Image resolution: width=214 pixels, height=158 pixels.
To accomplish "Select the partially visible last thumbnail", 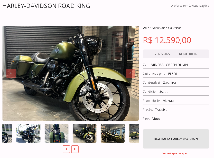I will point(134,133).
